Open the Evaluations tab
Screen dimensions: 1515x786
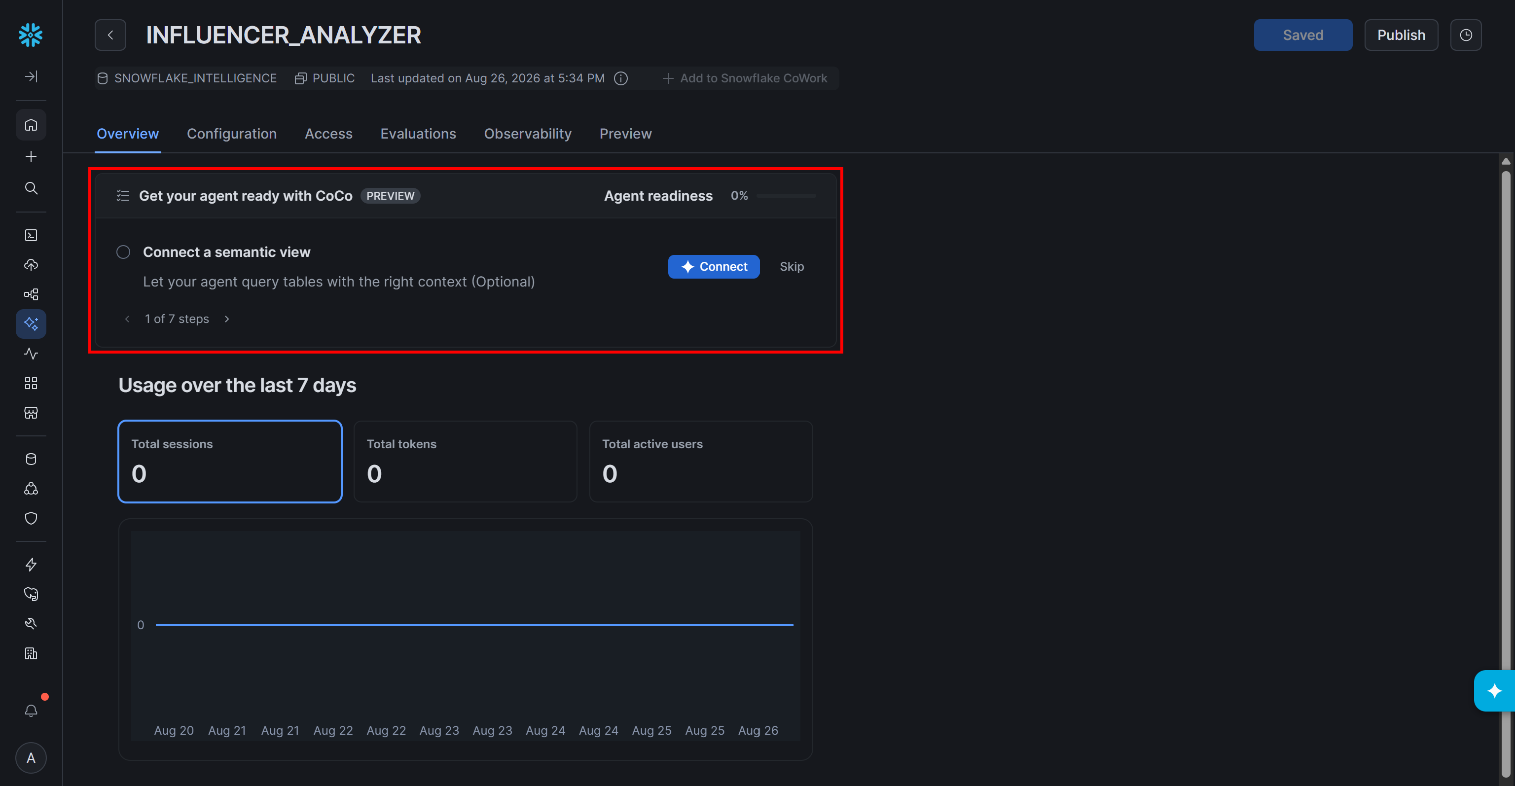pos(418,134)
